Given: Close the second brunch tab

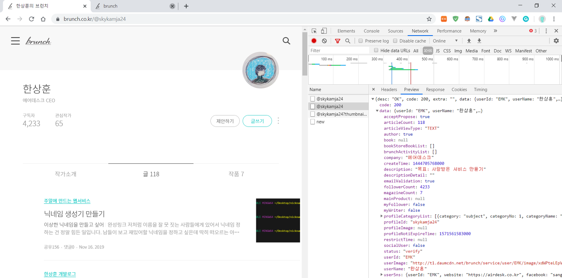Looking at the screenshot, I should [172, 6].
